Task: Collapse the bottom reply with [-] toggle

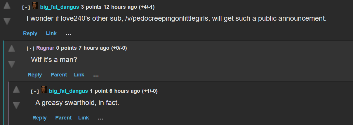Action: click(35, 91)
